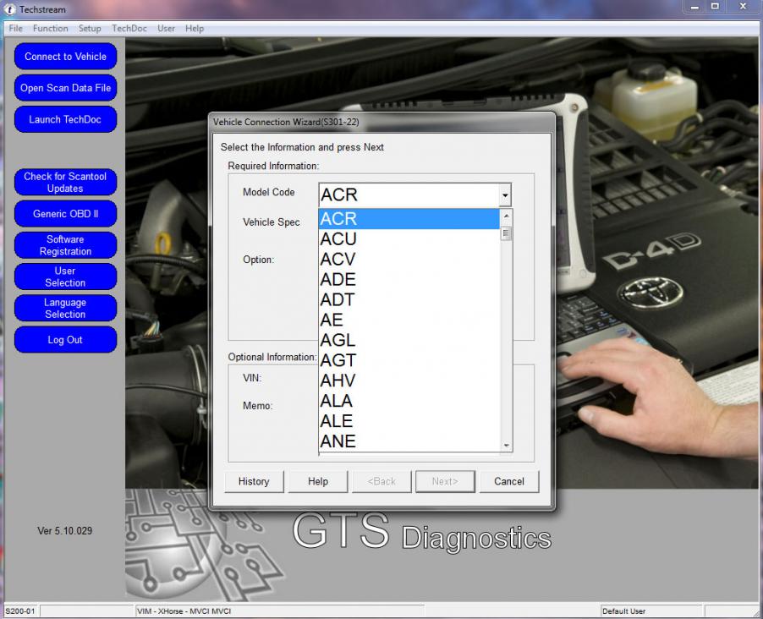Click Open Scan Data File button

point(66,88)
